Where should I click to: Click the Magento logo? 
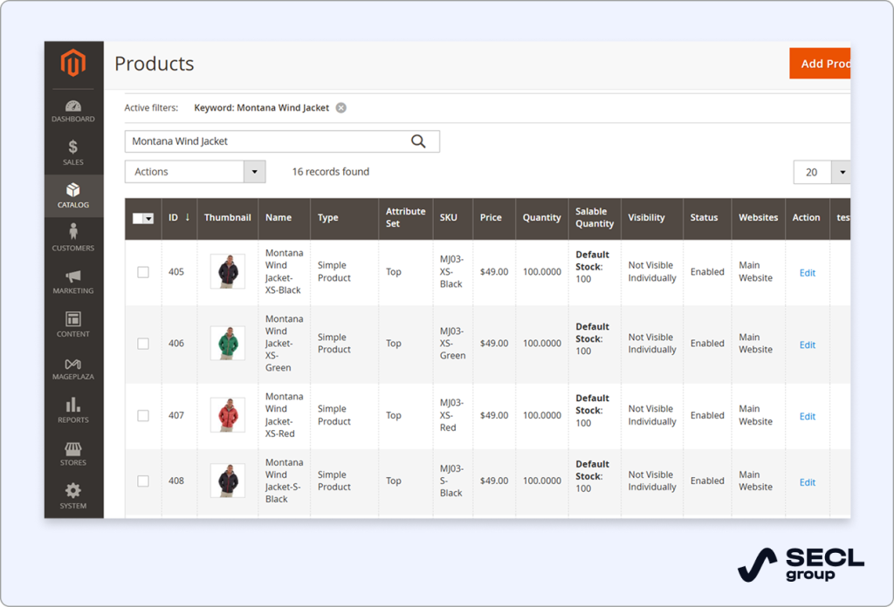click(73, 63)
